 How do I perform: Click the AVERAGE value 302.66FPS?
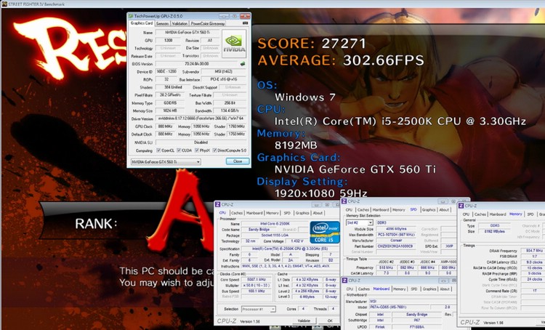[x=384, y=60]
